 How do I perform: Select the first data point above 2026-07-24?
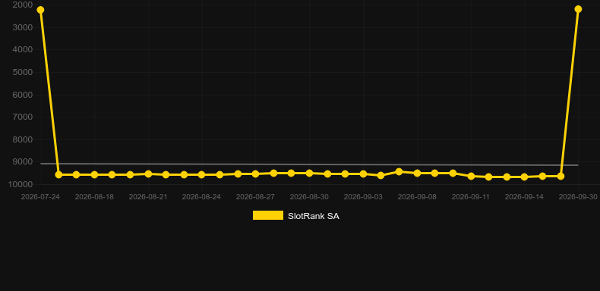(x=40, y=10)
